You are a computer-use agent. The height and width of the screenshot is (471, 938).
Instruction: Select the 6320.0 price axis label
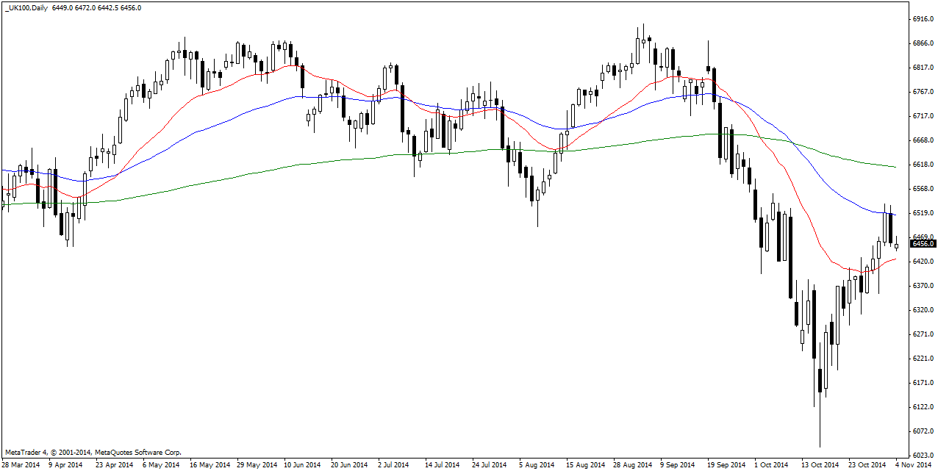922,310
